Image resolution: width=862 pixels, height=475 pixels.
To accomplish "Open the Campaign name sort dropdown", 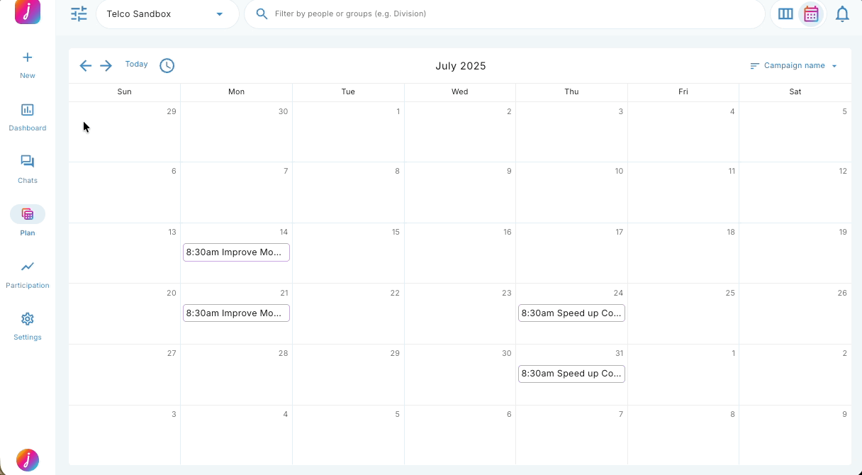I will 794,65.
